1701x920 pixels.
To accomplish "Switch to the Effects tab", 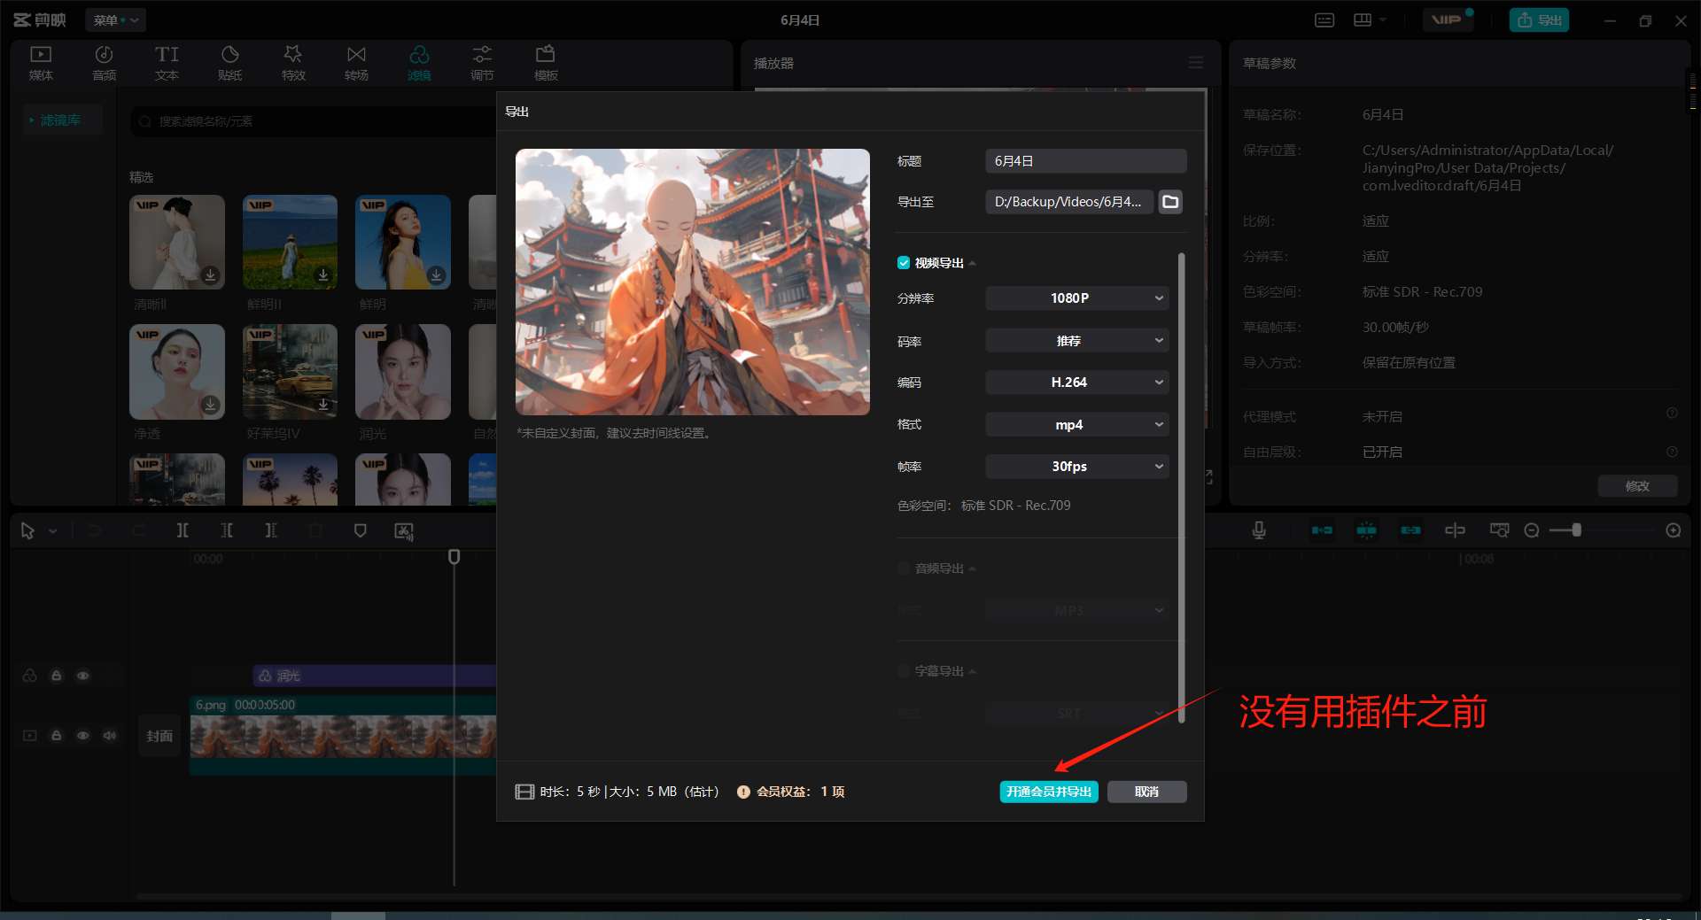I will [293, 62].
